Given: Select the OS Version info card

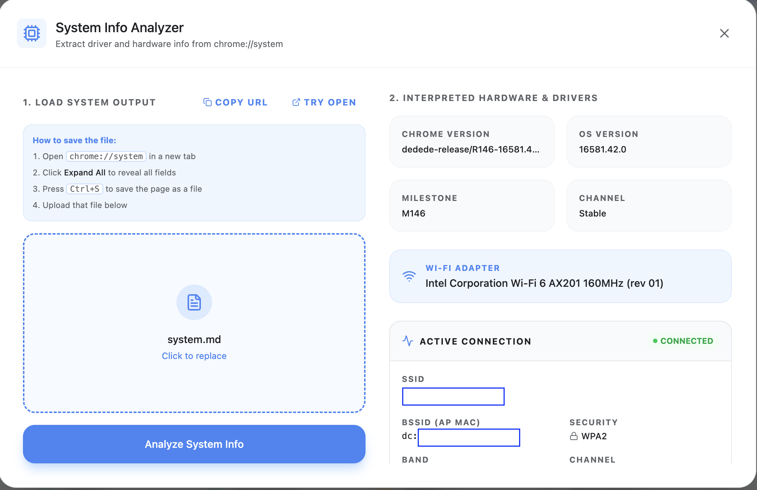Looking at the screenshot, I should coord(649,142).
